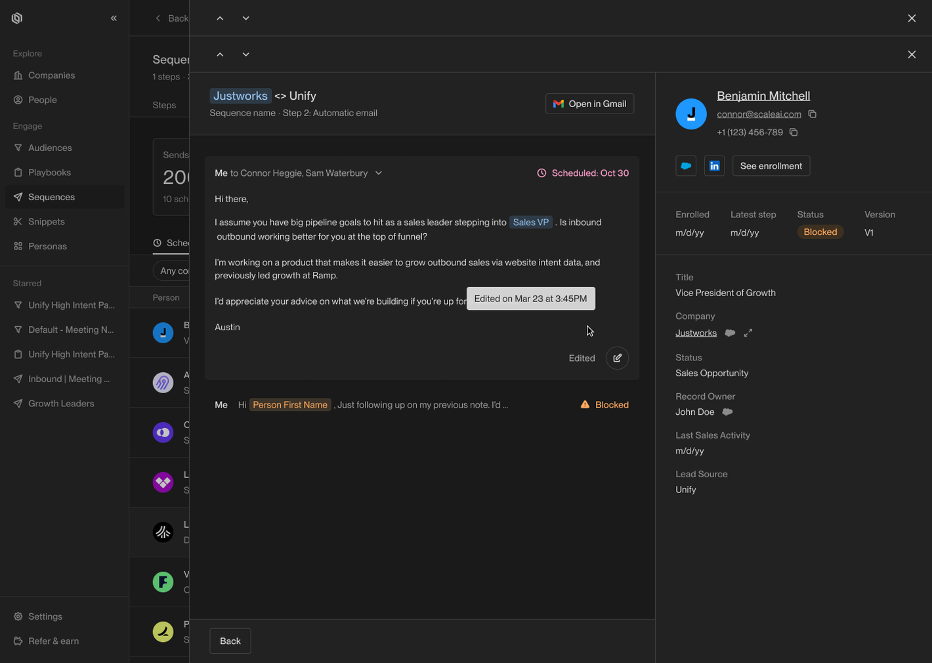932x663 pixels.
Task: Click the People person icon
Action: coord(18,100)
